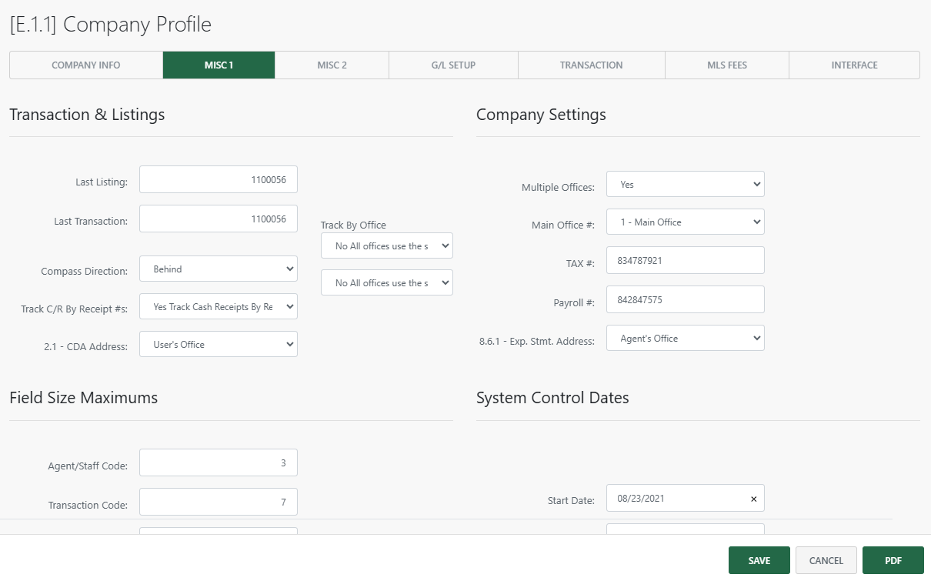This screenshot has height=581, width=931.
Task: Switch to the Interface tab
Action: [854, 65]
